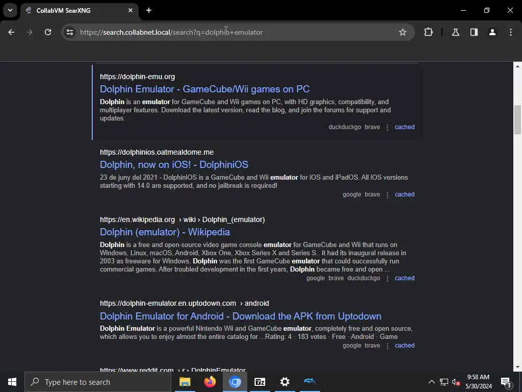Reload the SearXNG page
Screen dimensions: 522x392
48,32
